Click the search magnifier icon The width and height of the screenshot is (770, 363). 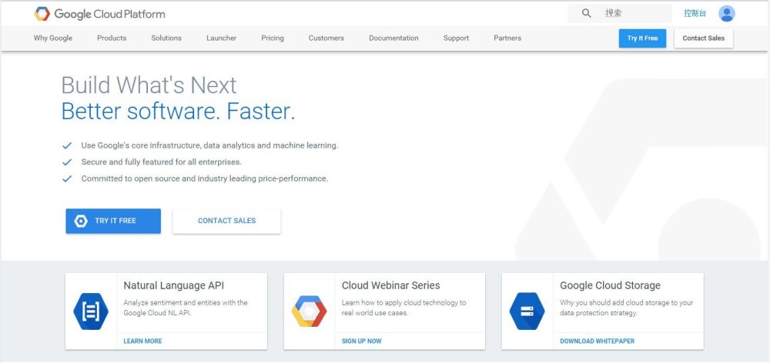point(586,13)
